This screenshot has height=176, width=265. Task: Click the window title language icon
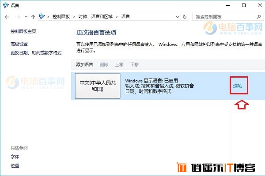[6, 5]
